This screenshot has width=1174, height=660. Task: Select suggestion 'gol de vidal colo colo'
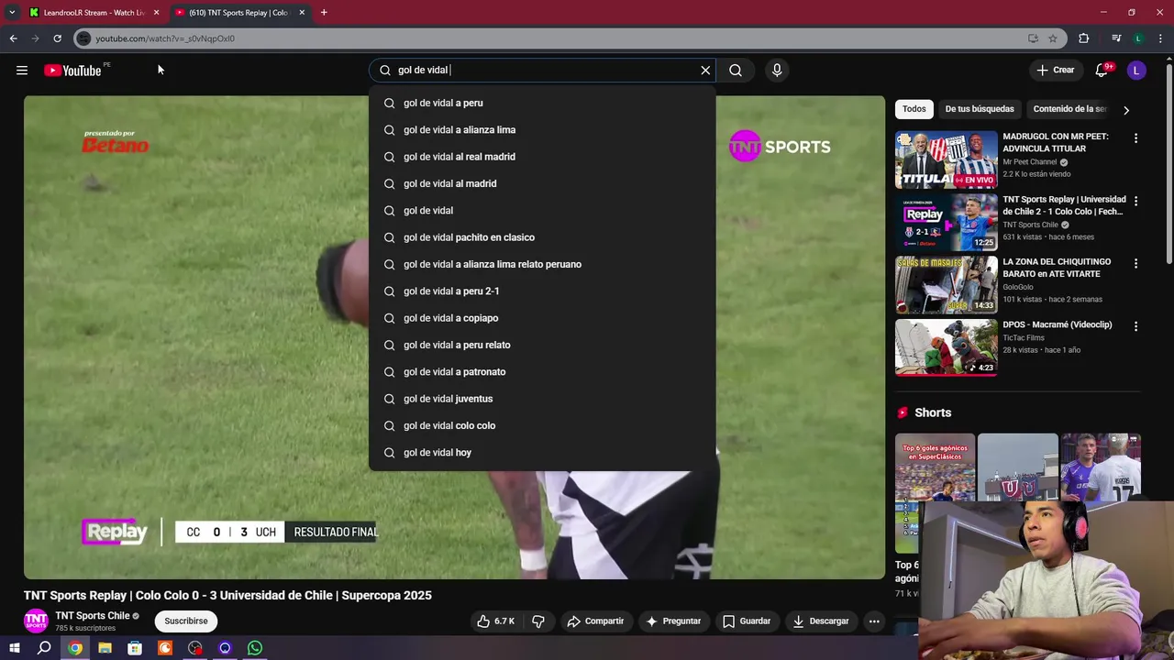[542, 425]
